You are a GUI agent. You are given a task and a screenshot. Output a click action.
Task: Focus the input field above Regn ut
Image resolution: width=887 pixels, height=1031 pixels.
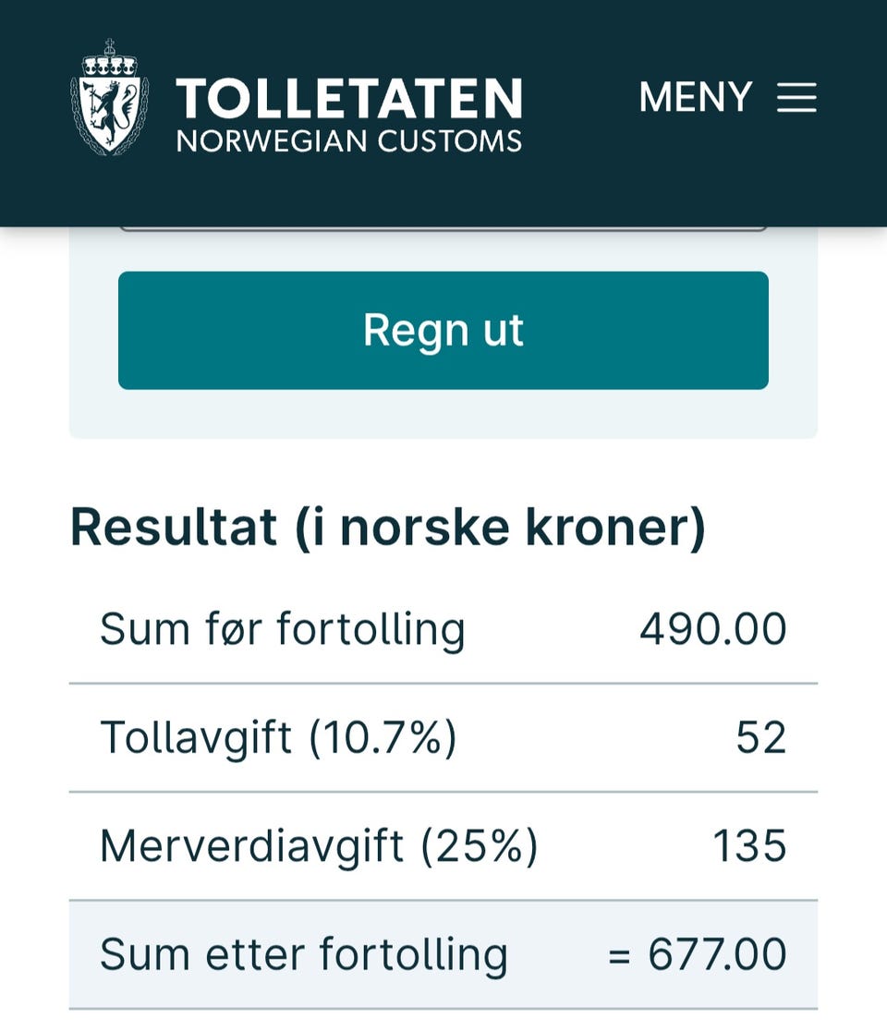pyautogui.click(x=443, y=228)
